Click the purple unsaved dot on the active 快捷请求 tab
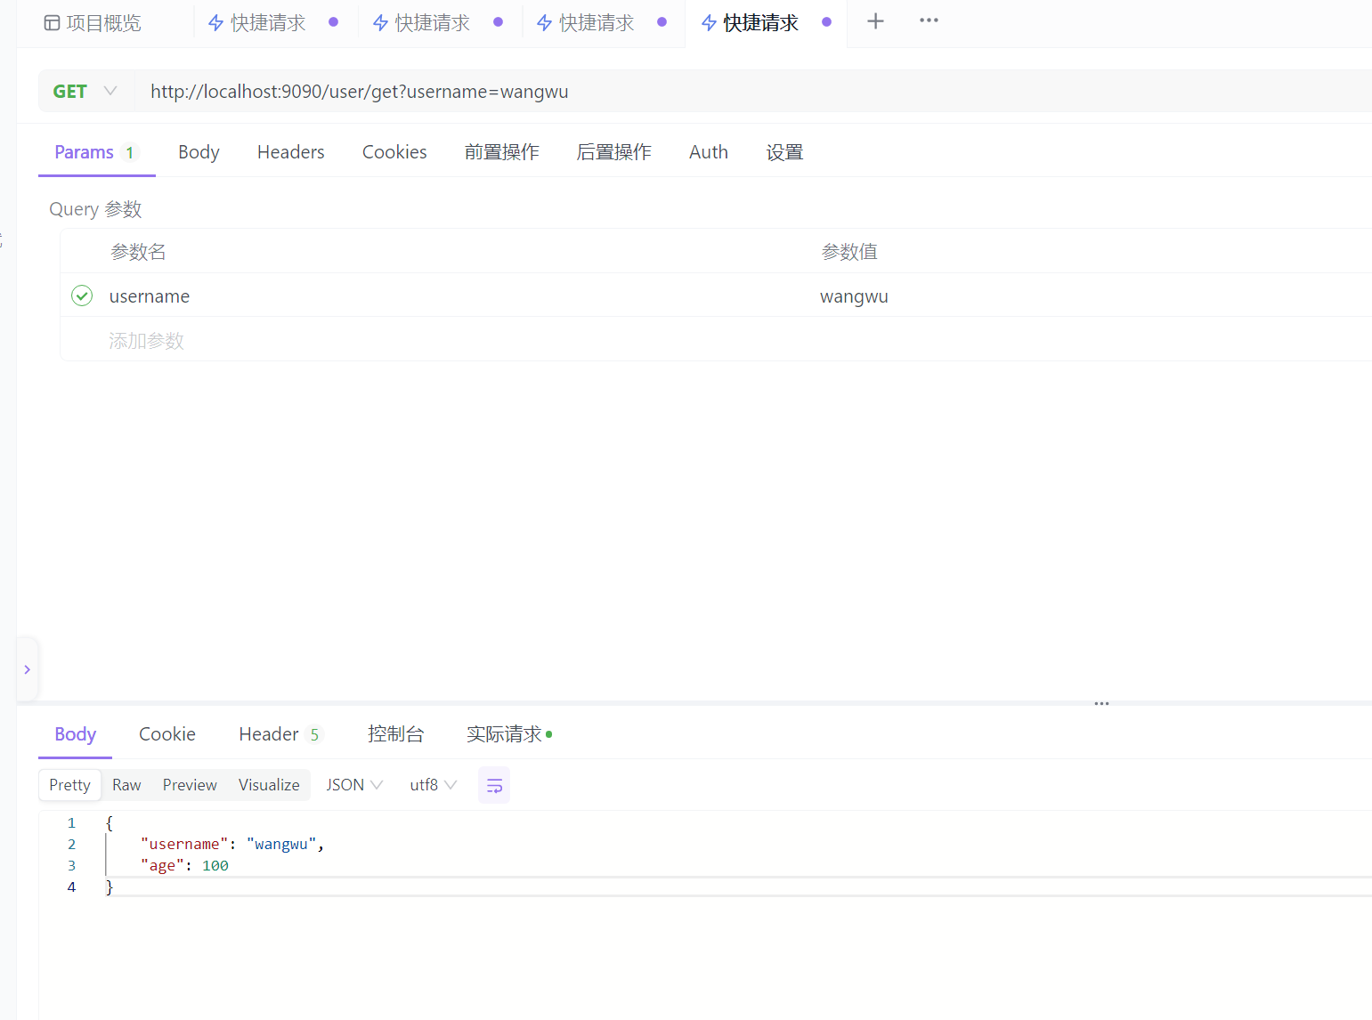 coord(826,22)
